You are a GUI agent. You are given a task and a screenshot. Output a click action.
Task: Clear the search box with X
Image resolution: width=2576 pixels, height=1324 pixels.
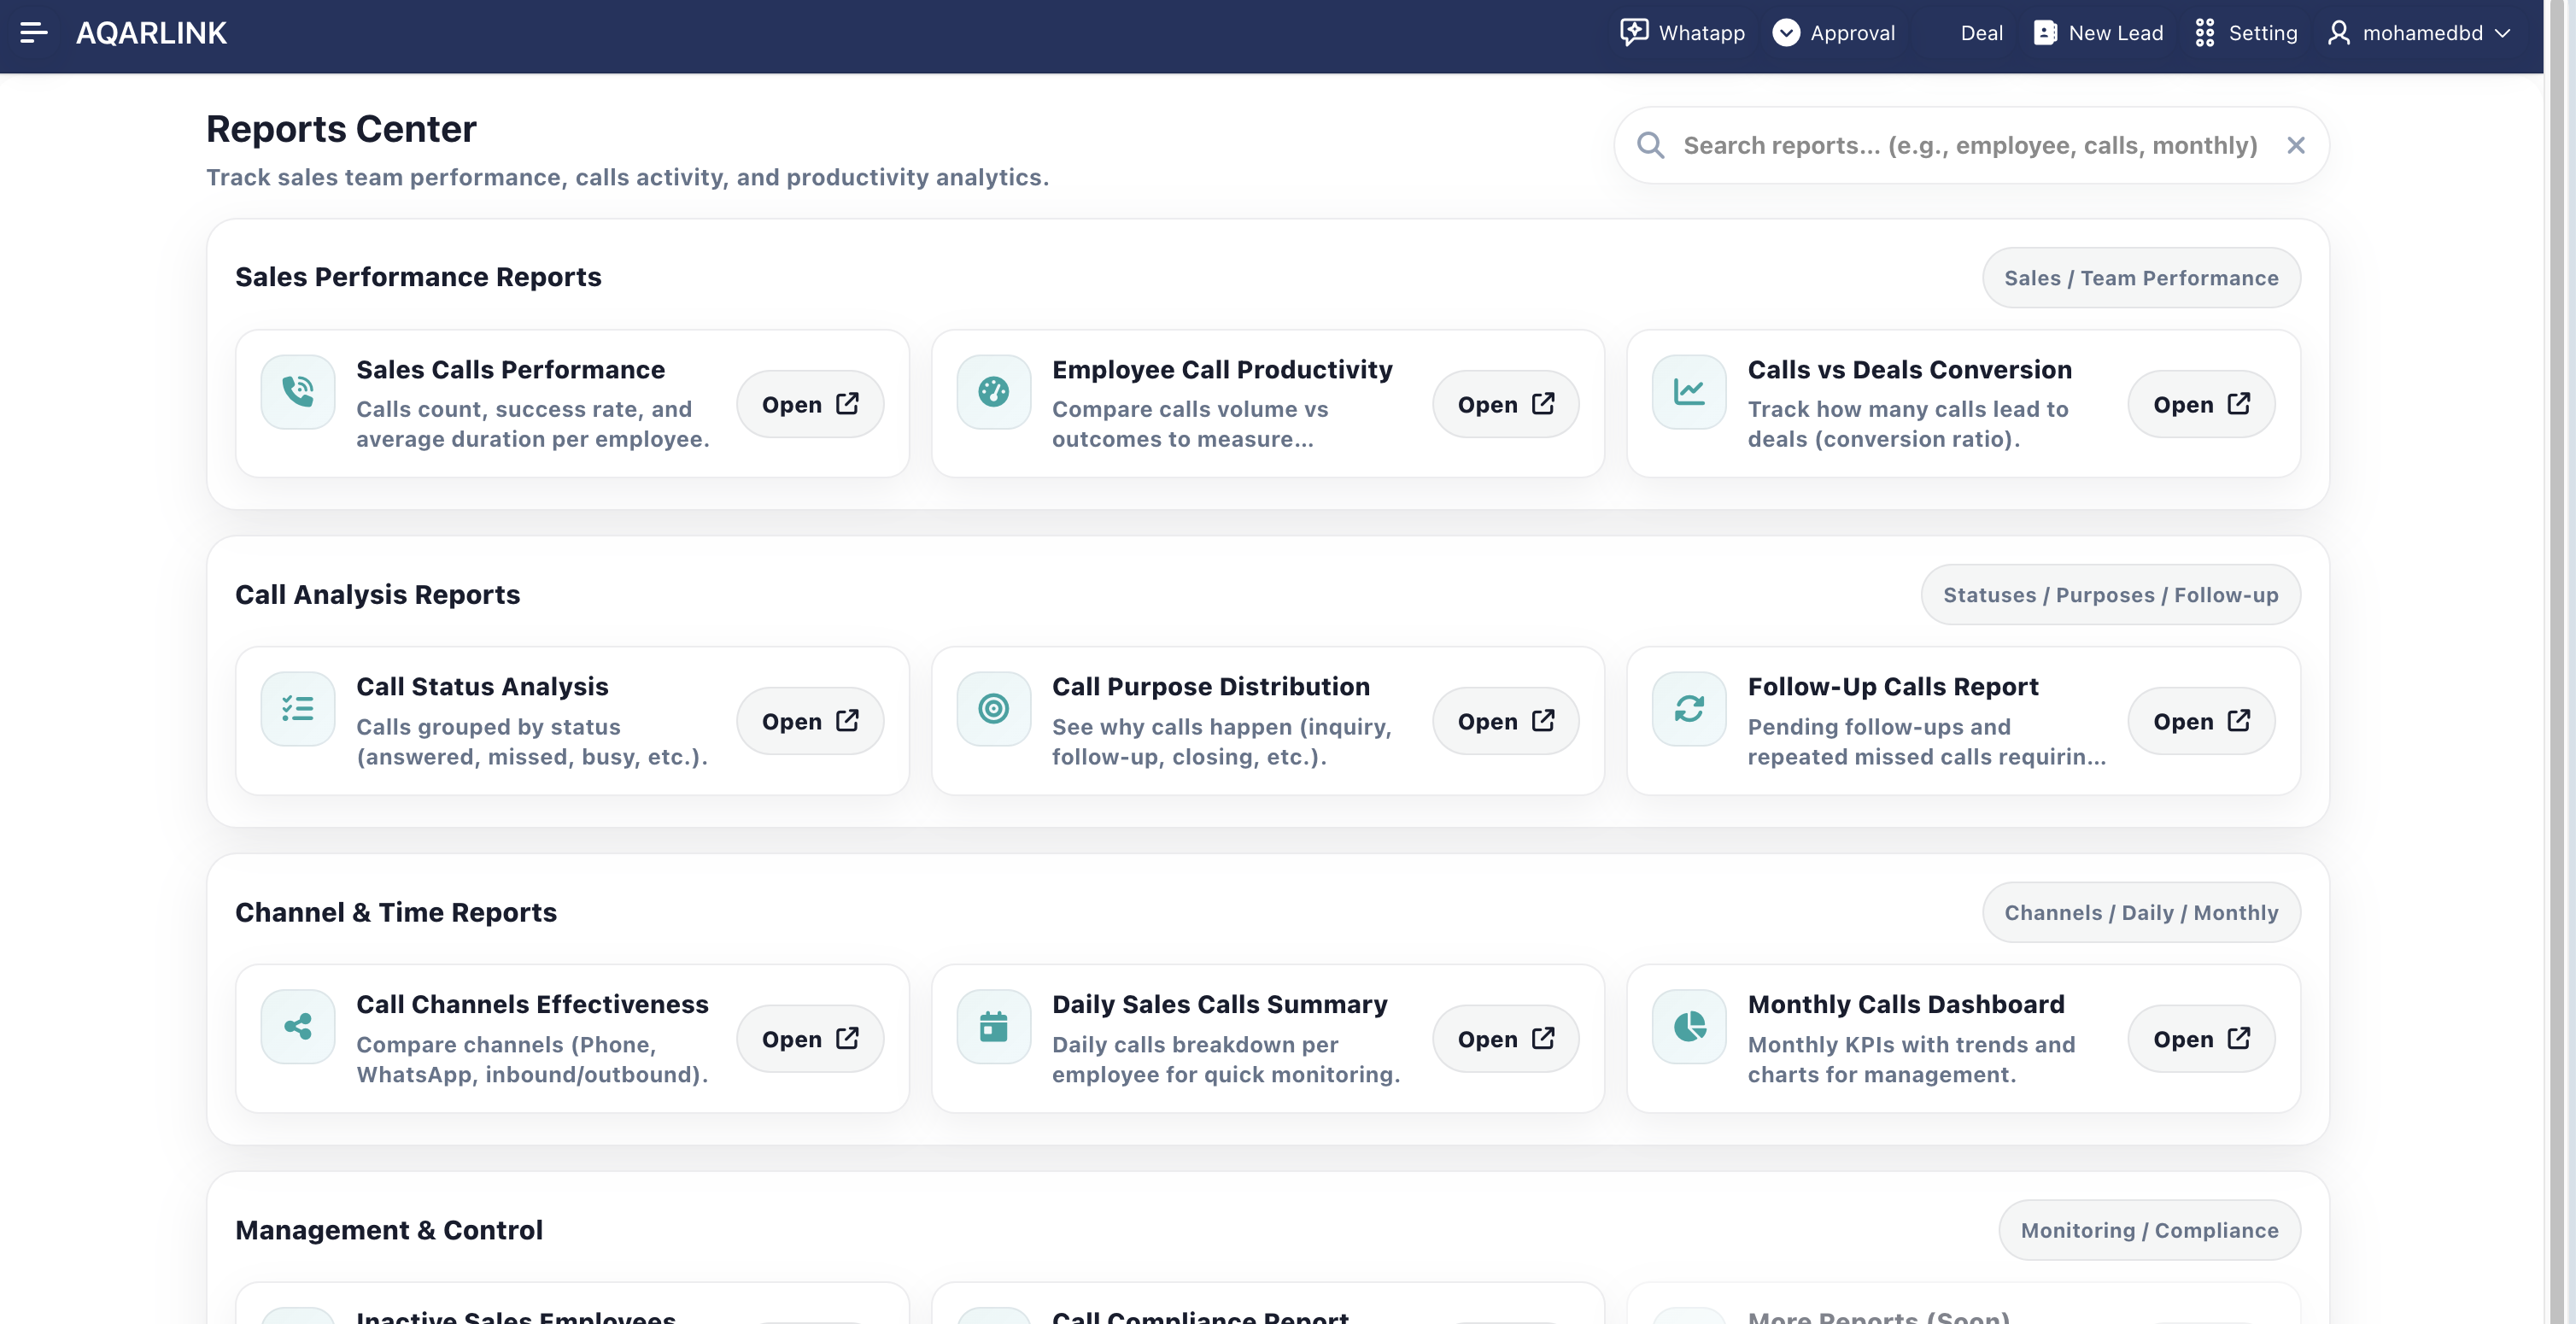[x=2295, y=146]
